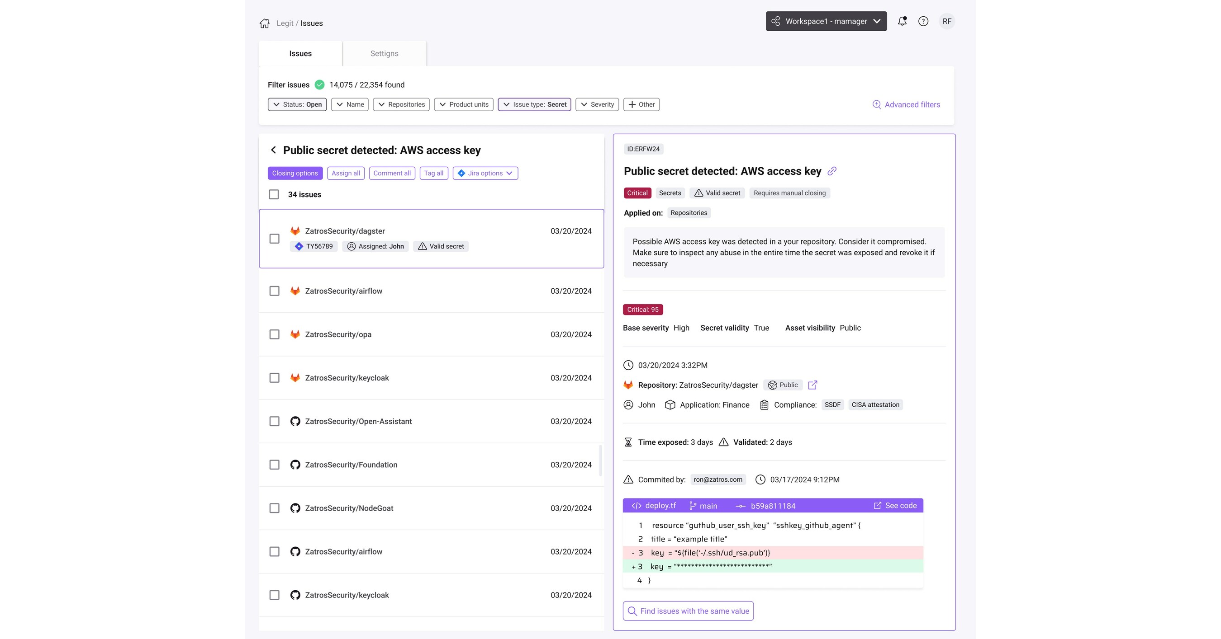Image resolution: width=1221 pixels, height=639 pixels.
Task: Click the help question mark icon
Action: (x=923, y=21)
